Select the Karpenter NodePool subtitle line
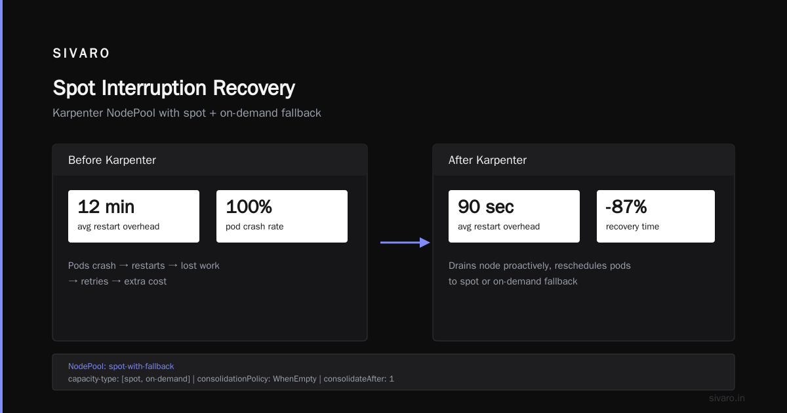The image size is (787, 413). coord(187,113)
